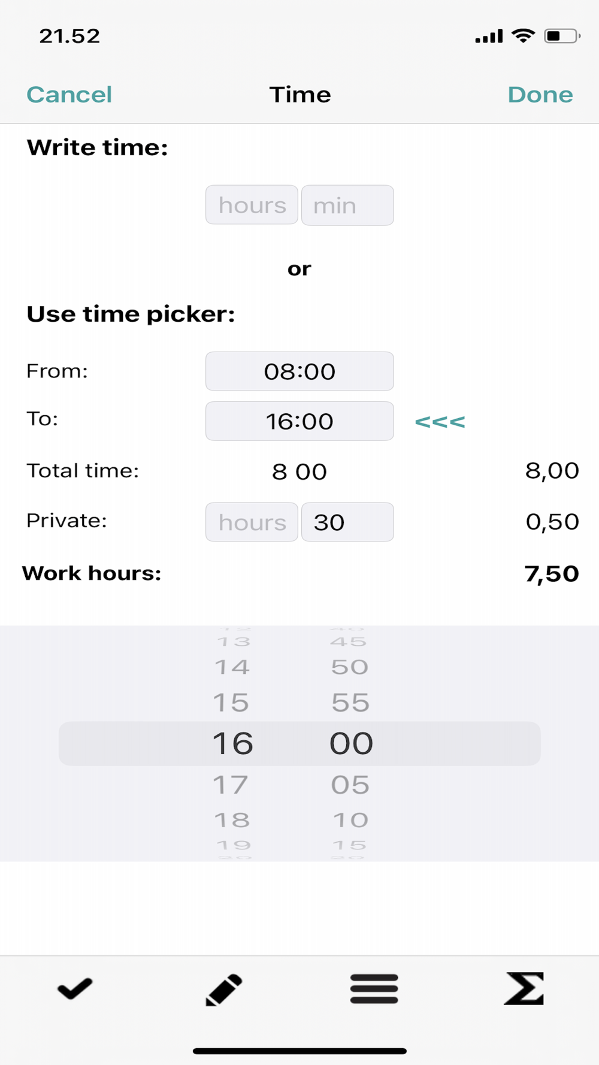Viewport: 599px width, 1065px height.
Task: Open the From time 08:00 picker
Action: [299, 371]
